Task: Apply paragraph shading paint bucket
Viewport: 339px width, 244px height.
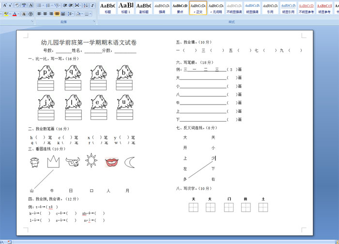Action: 78,14
